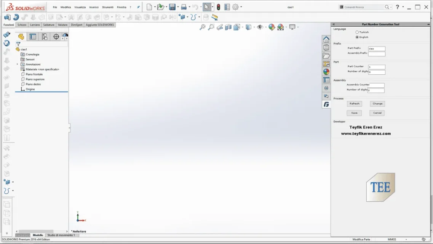Open the Reference Geometry dropdown arrow
Viewport: 433px width, 244px height.
pos(187,17)
